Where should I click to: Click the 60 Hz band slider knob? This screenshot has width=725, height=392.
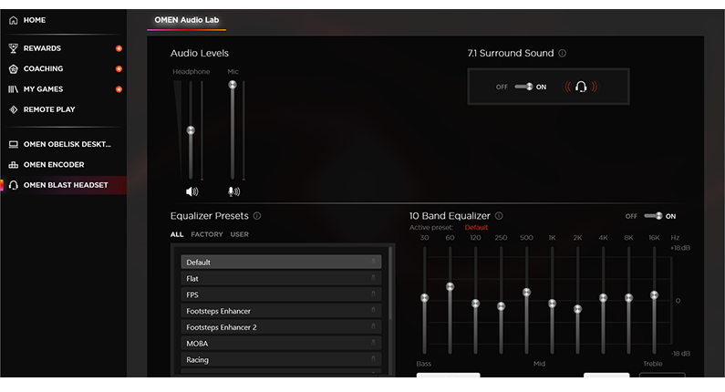point(450,286)
